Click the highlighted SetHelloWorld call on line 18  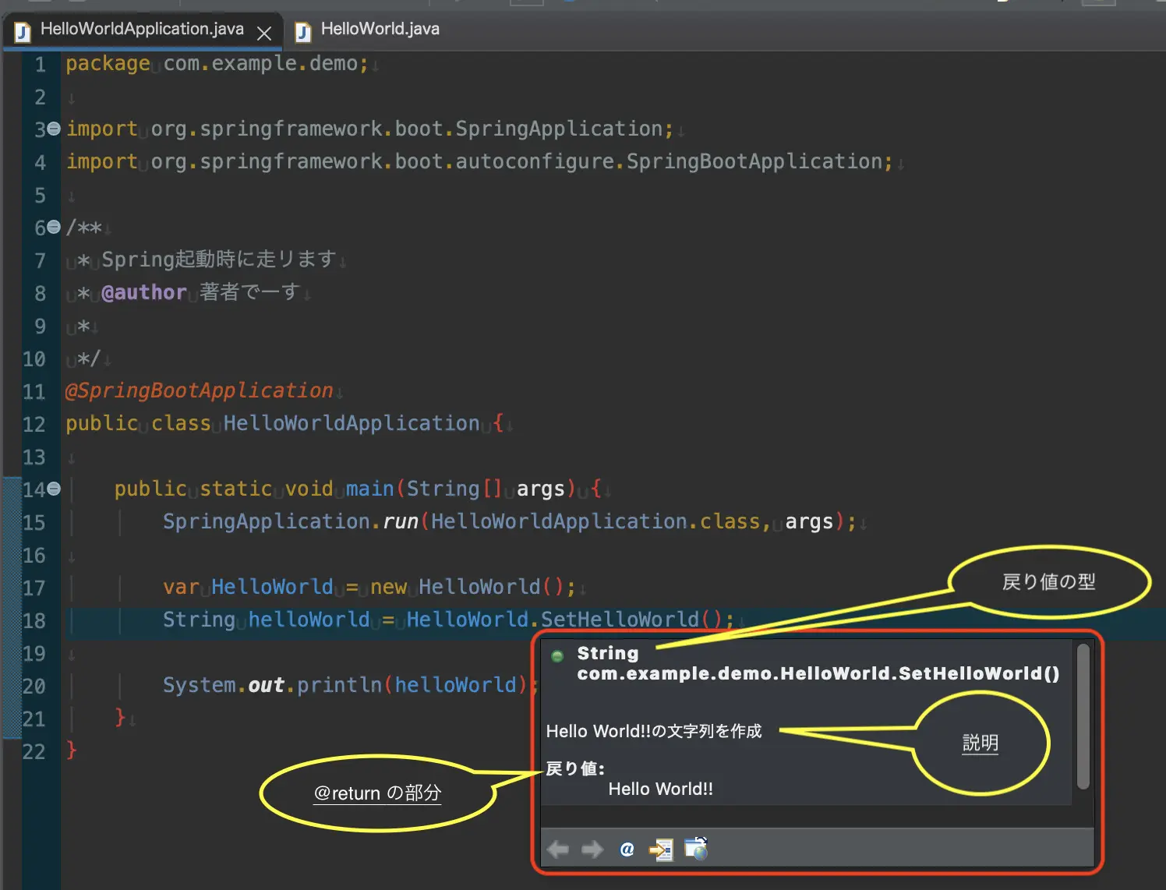(x=616, y=620)
